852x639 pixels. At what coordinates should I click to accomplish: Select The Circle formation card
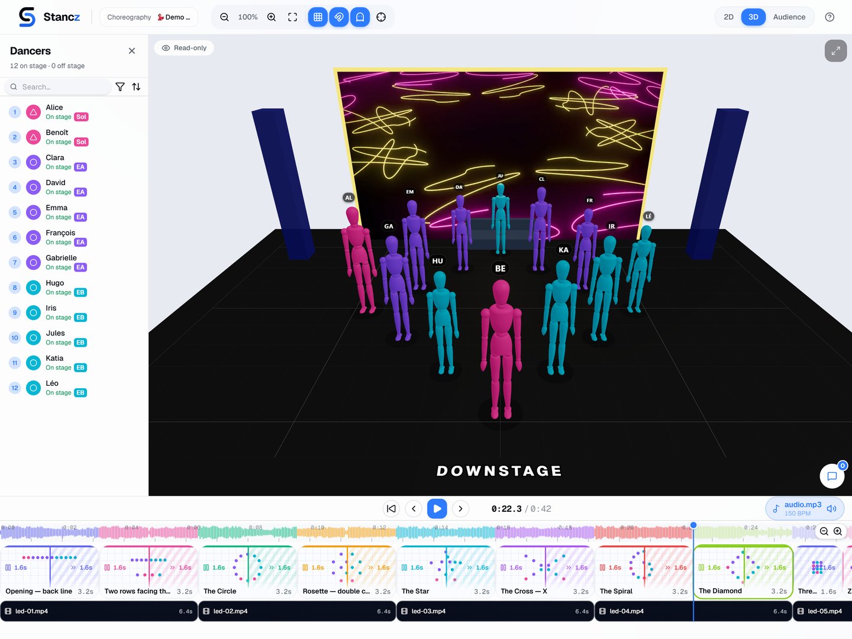tap(247, 572)
